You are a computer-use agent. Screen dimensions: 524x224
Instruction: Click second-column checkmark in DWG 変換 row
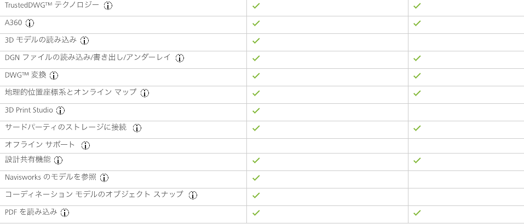click(x=417, y=75)
